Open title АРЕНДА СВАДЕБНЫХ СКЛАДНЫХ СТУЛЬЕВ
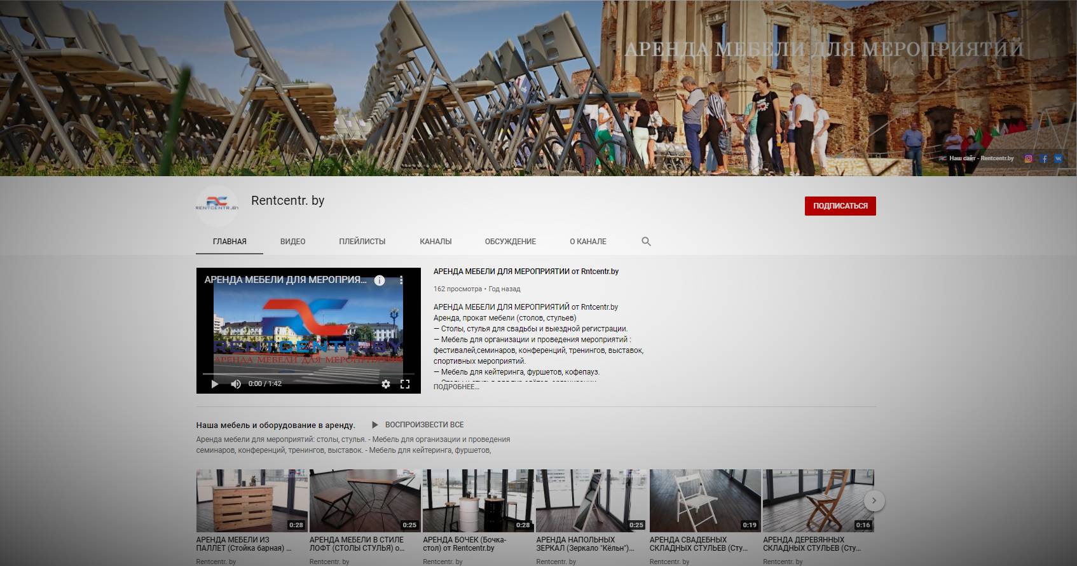This screenshot has height=566, width=1077. point(699,544)
